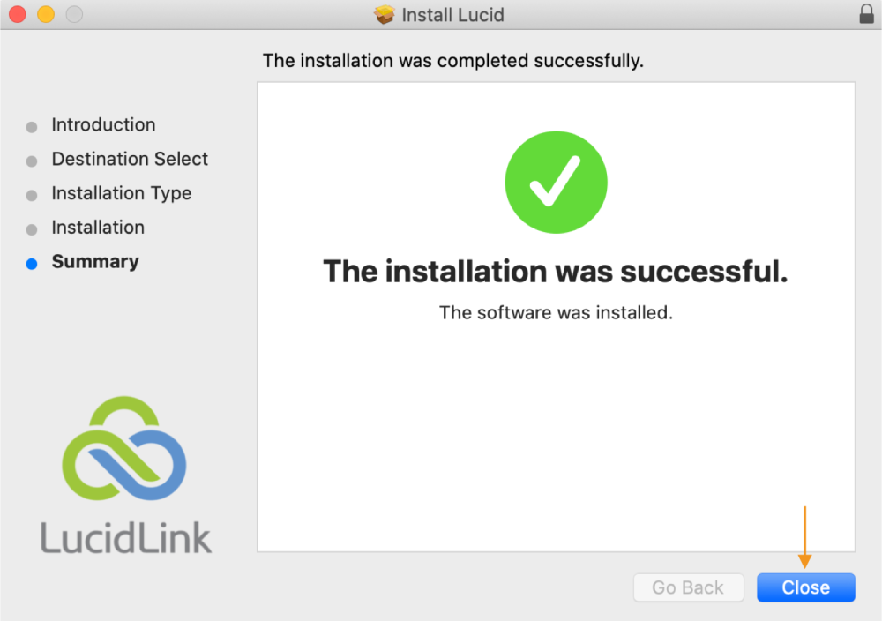Click the gray disabled zoom window button
Viewport: 882px width, 621px height.
[x=74, y=15]
